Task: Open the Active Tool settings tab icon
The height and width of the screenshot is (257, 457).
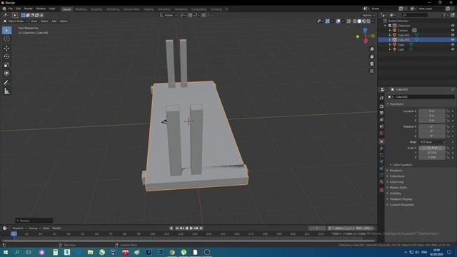Action: tap(381, 98)
